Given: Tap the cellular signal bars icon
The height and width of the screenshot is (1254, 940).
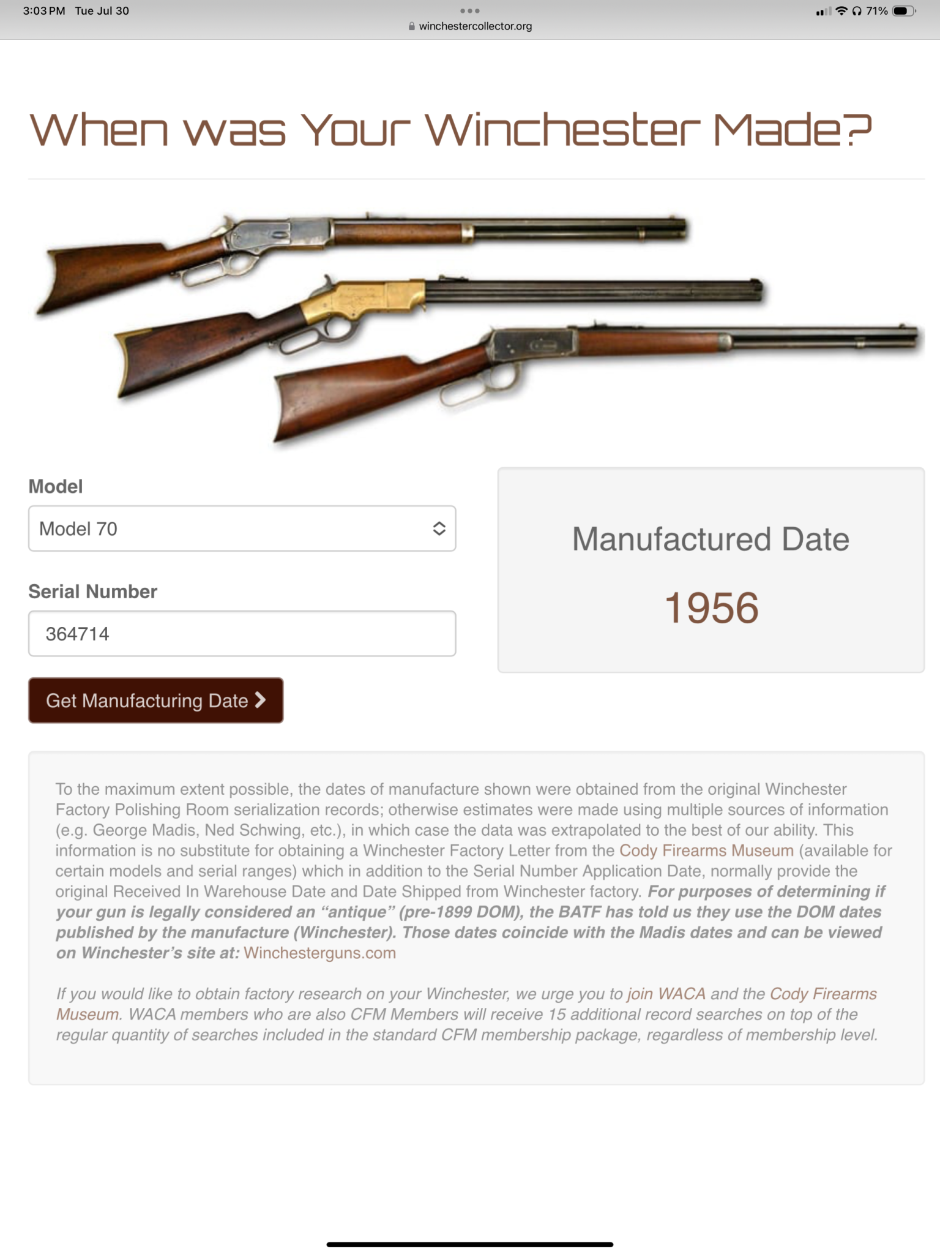Looking at the screenshot, I should point(824,11).
